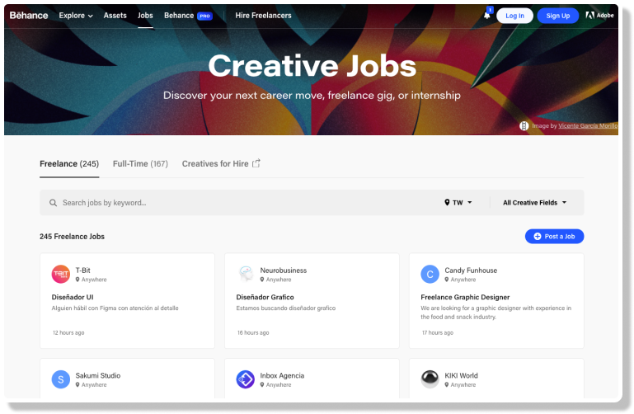Open the notifications bell icon

(x=487, y=16)
